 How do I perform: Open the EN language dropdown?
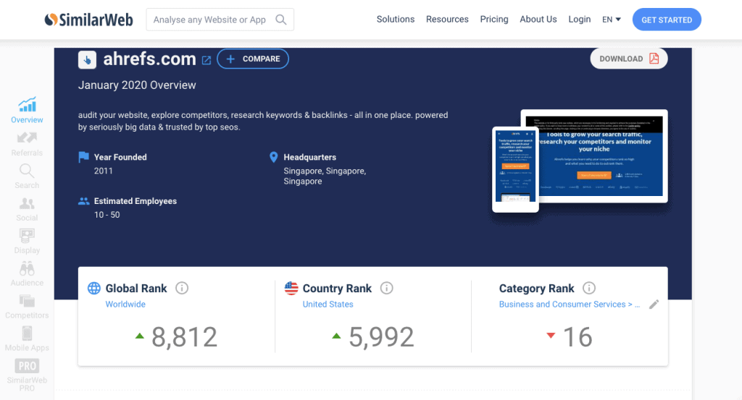pyautogui.click(x=612, y=20)
